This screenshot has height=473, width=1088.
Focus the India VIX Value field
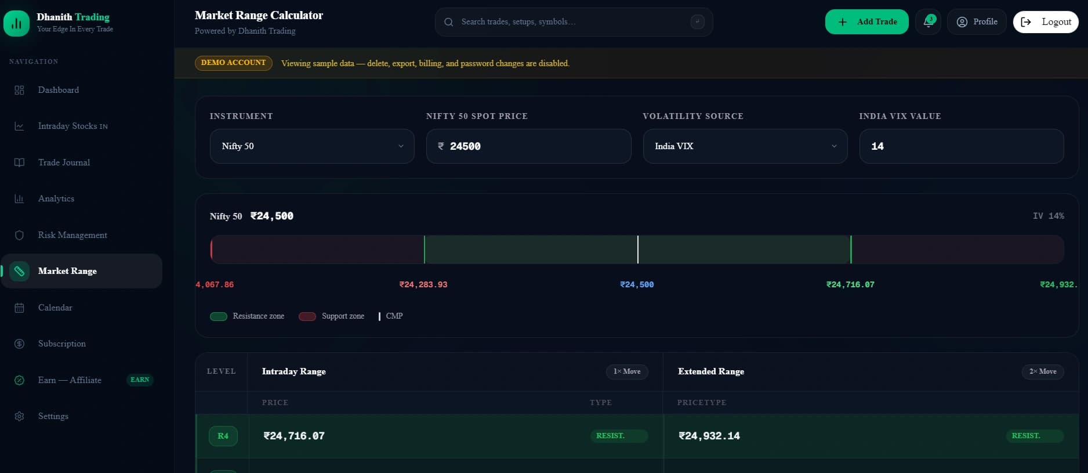point(962,146)
